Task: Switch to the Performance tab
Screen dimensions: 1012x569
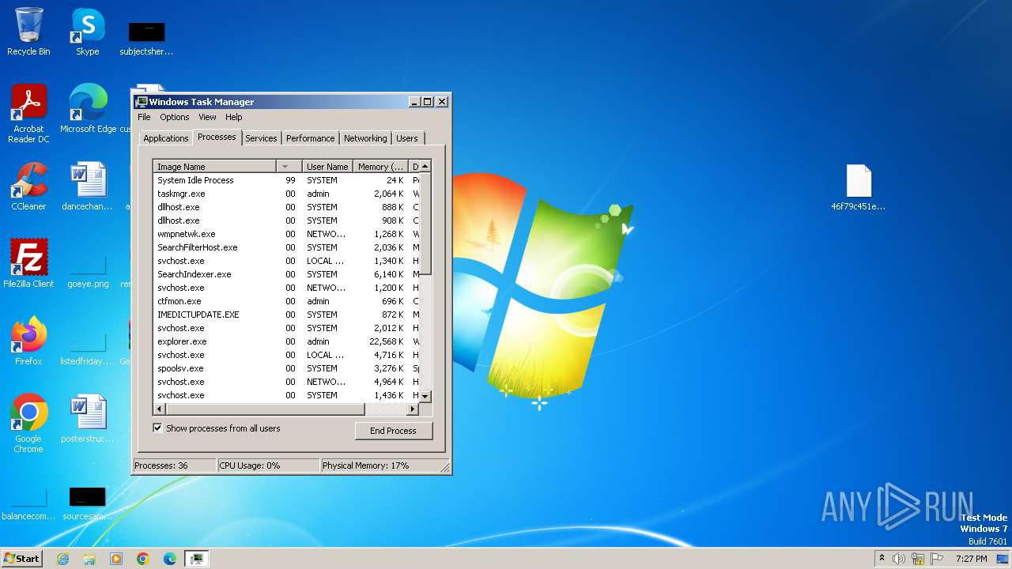Action: (310, 138)
